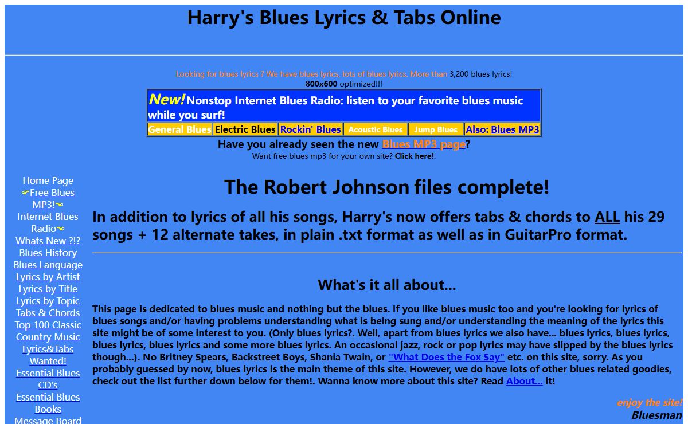Select Rockin' Blues radio channel
688x424 pixels.
pyautogui.click(x=311, y=129)
